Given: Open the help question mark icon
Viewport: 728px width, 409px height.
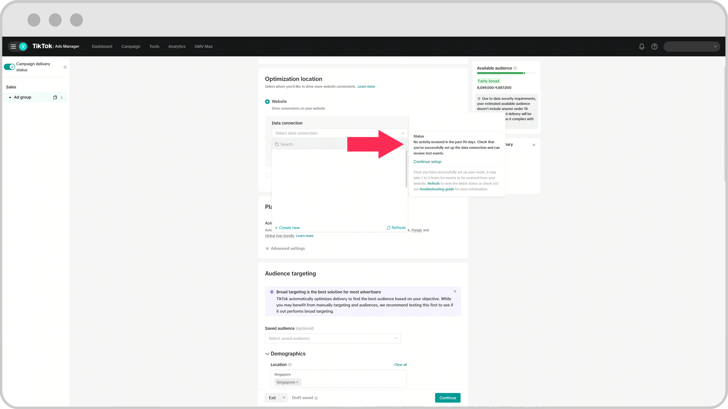Looking at the screenshot, I should pyautogui.click(x=654, y=47).
